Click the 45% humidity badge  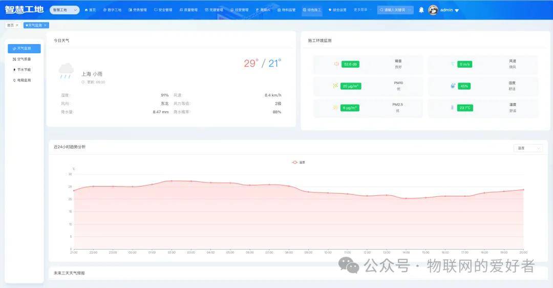(x=464, y=86)
